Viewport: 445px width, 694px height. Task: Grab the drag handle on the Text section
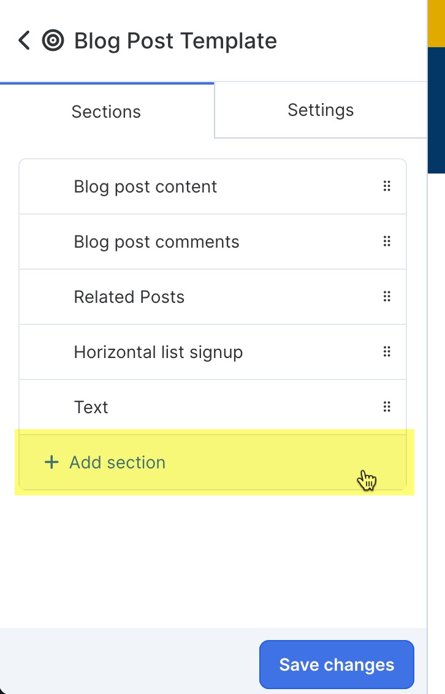(387, 406)
